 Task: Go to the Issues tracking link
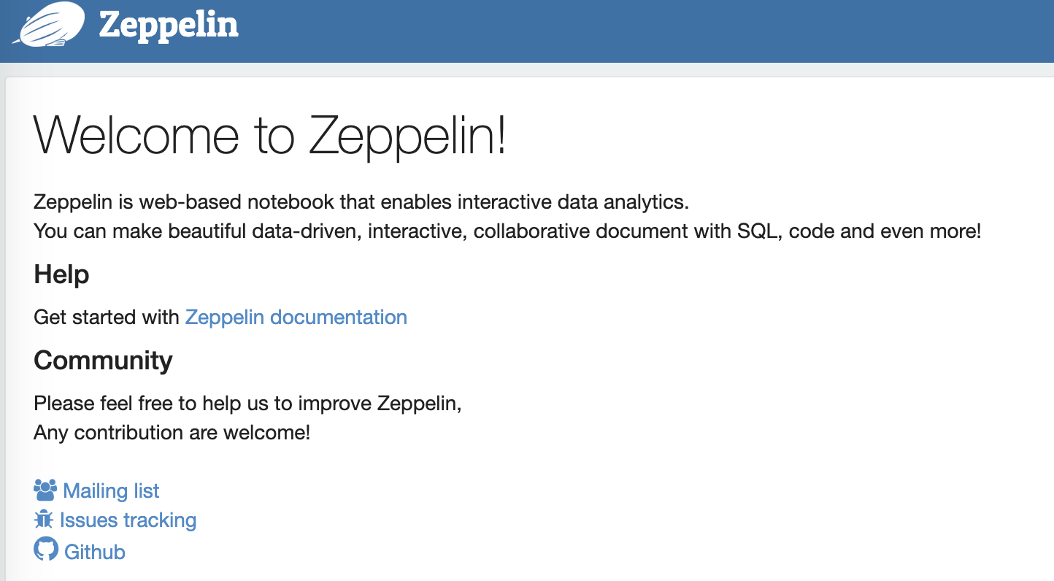(128, 520)
